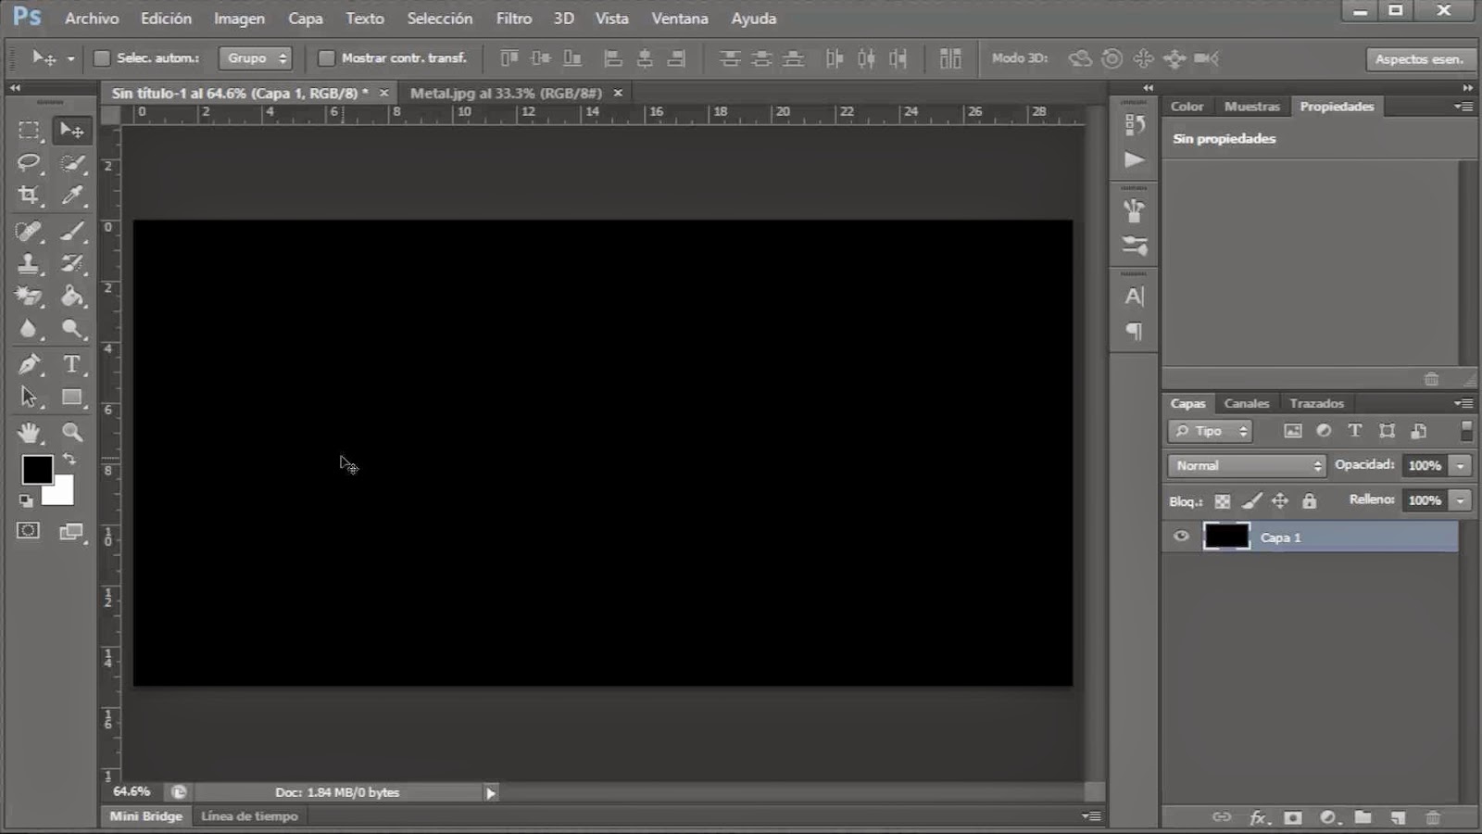Select the Move tool in toolbox

[72, 131]
